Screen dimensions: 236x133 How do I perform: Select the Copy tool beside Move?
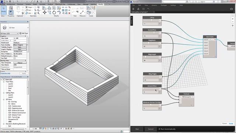[49, 12]
